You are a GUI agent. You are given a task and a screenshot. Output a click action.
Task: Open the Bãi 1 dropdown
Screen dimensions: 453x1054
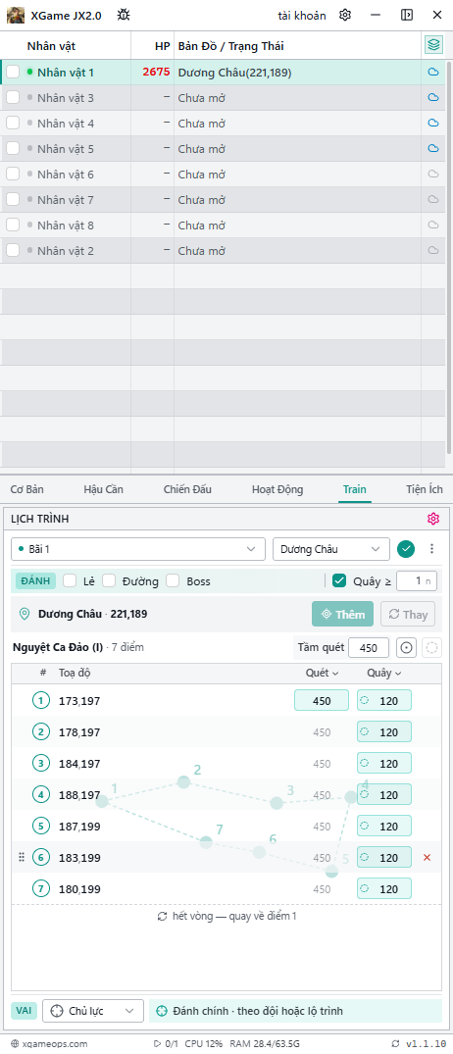(x=138, y=549)
